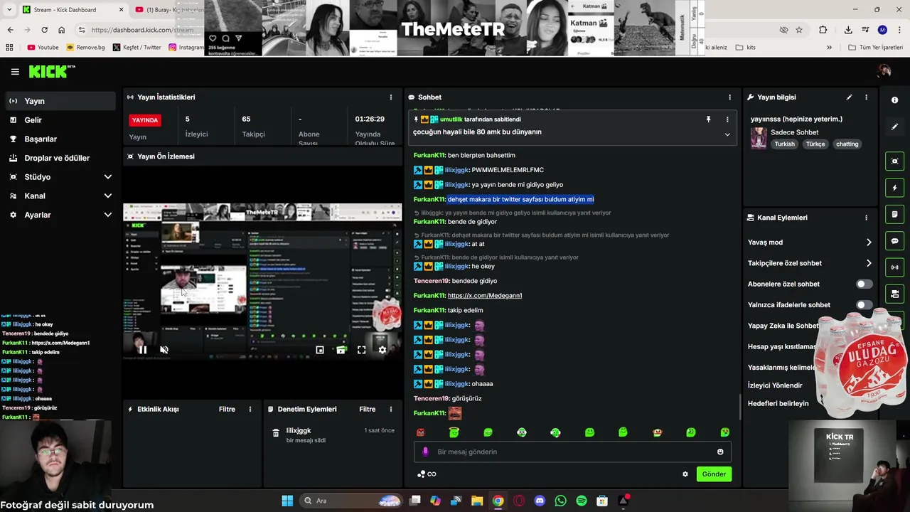Open the Windows Start menu

point(287,501)
